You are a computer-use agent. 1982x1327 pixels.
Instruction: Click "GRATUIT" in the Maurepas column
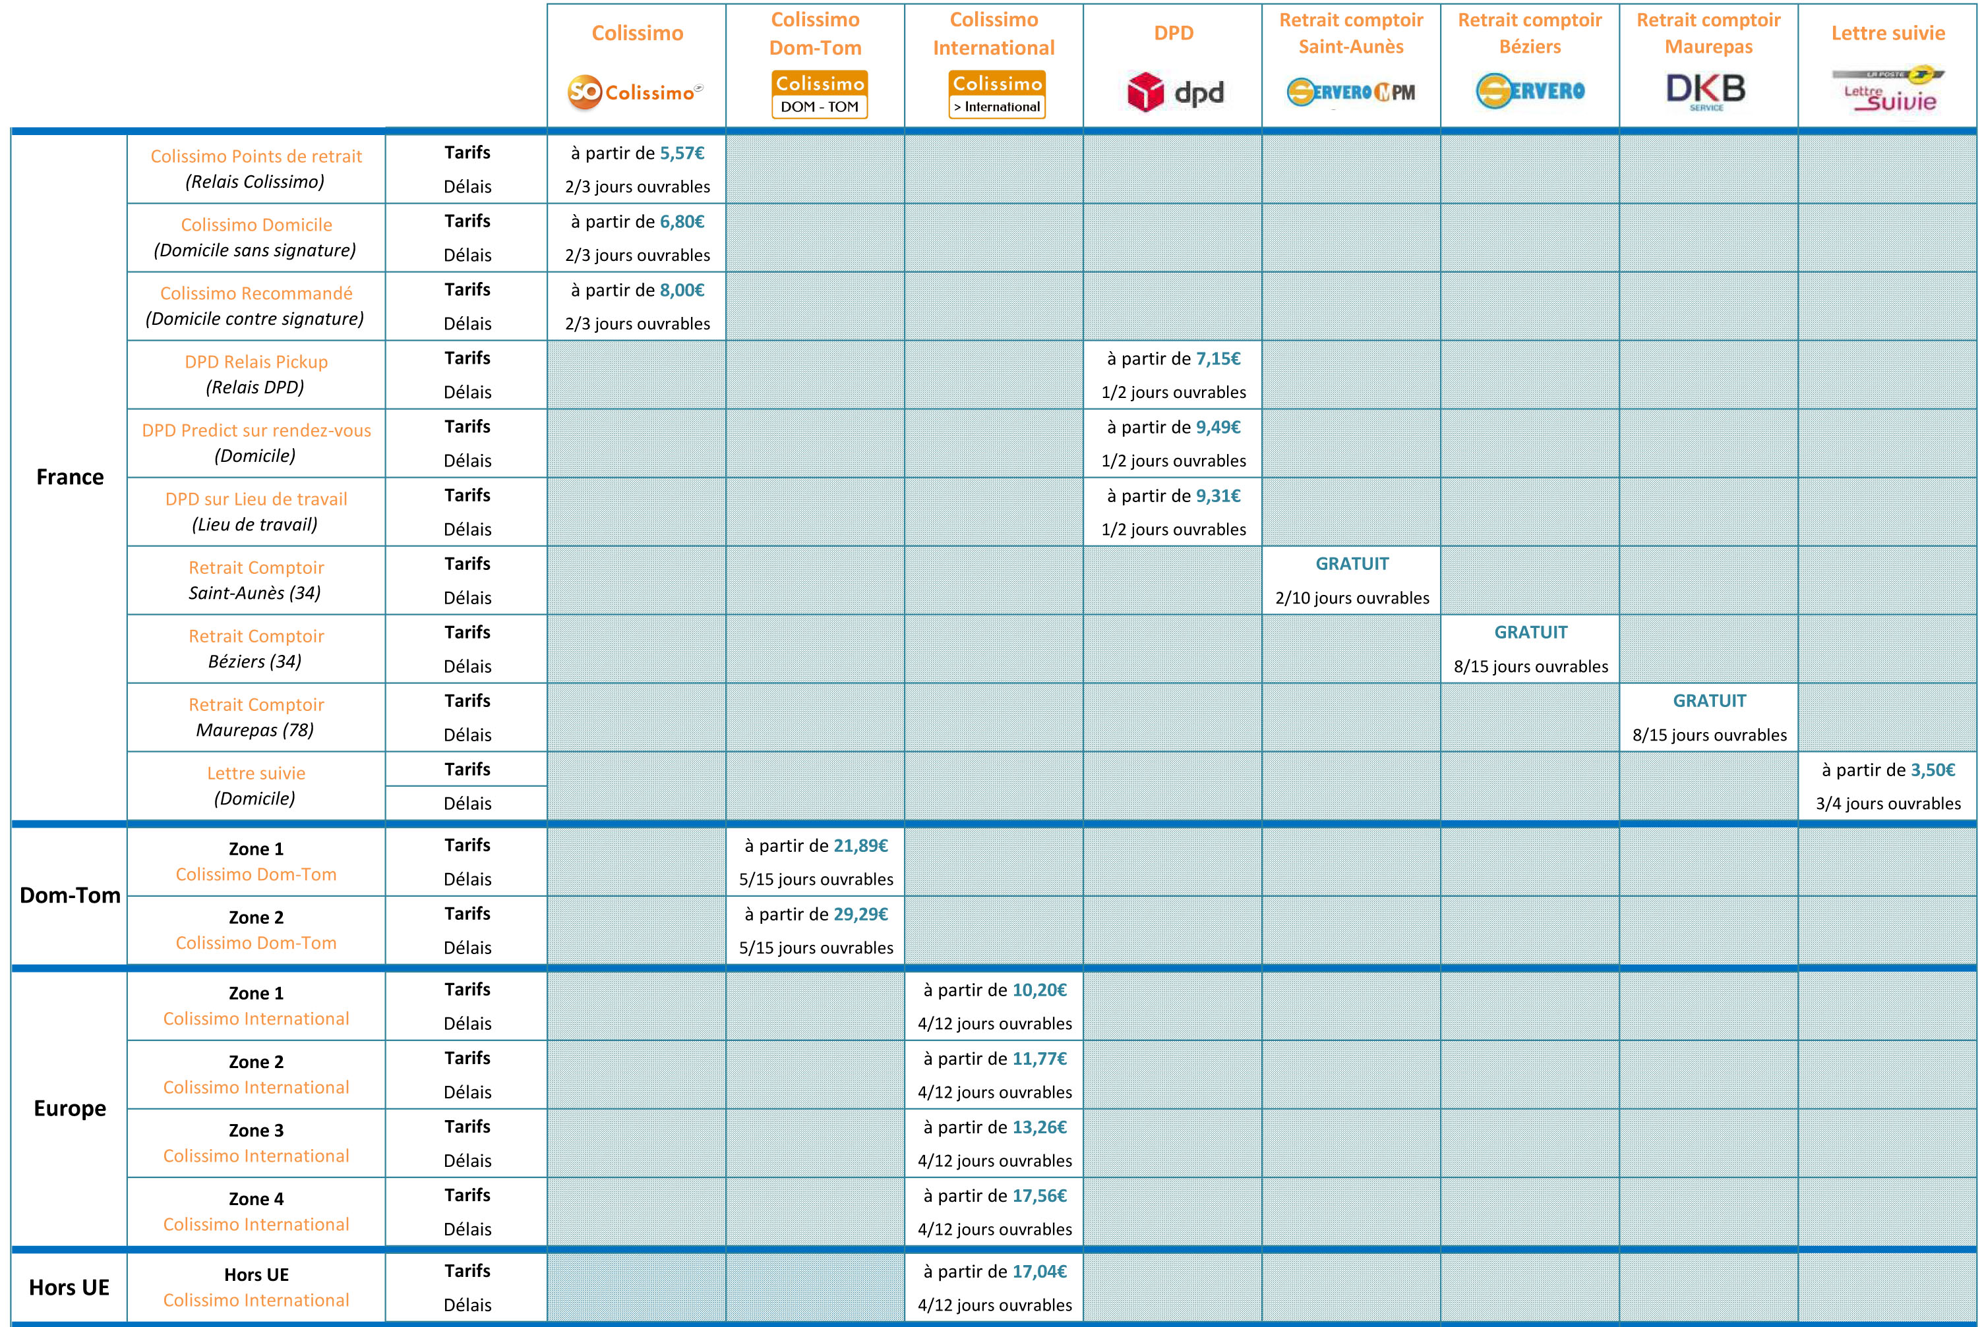(x=1710, y=701)
